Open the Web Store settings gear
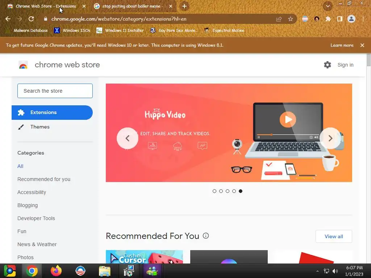371x278 pixels. pyautogui.click(x=328, y=65)
